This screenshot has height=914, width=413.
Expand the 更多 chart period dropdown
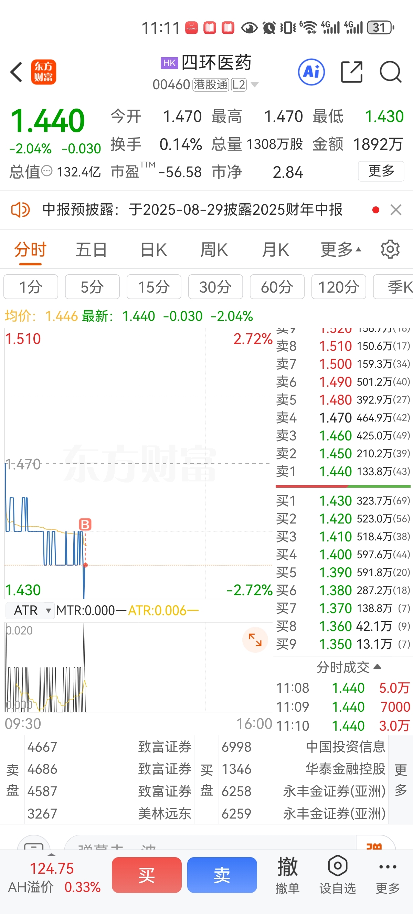(341, 250)
